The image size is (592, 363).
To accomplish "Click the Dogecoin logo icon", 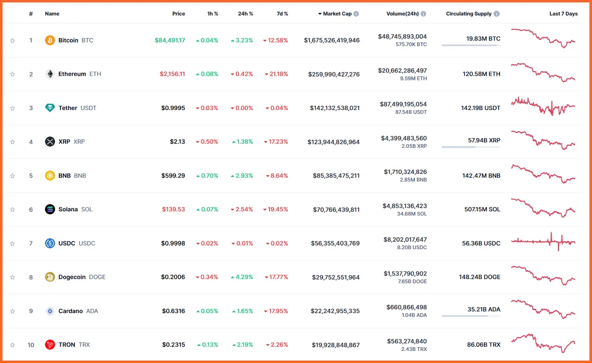I will point(50,277).
